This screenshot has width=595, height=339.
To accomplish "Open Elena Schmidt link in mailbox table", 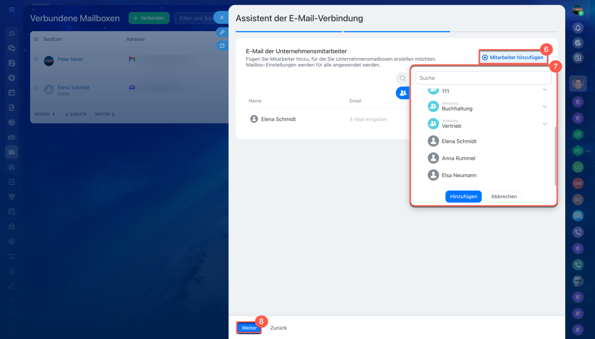I will click(73, 87).
